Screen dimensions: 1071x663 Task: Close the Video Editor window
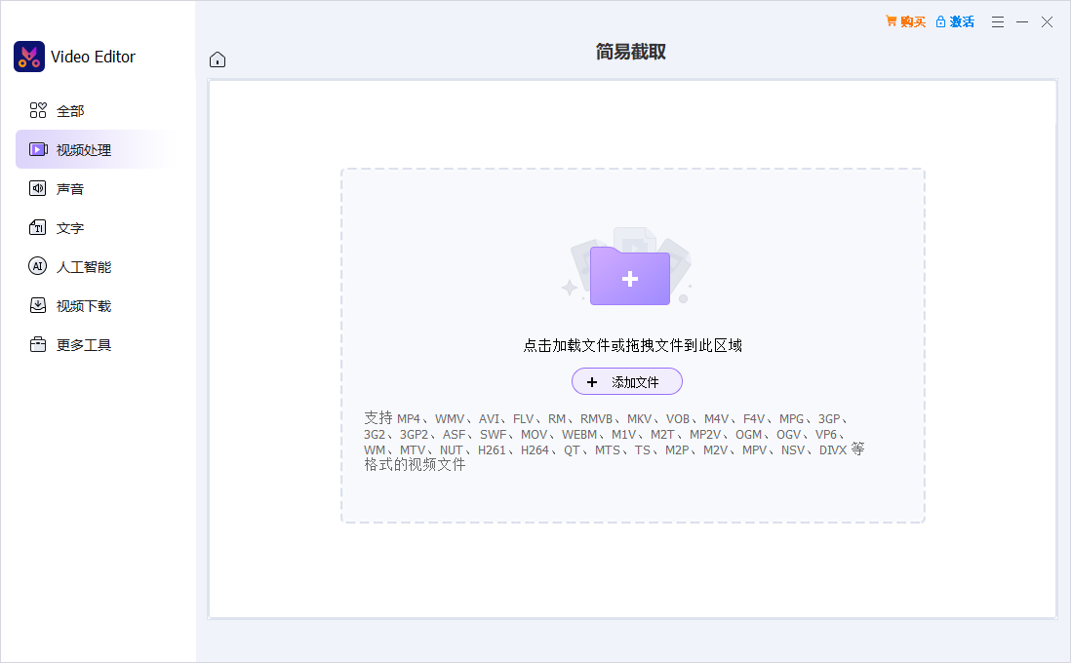tap(1047, 21)
